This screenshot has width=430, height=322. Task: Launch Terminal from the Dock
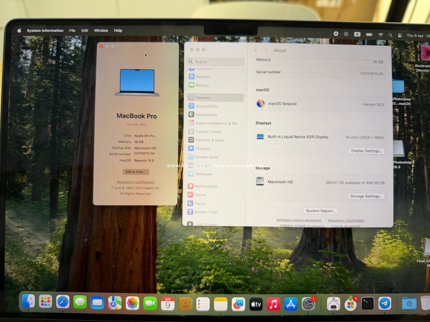click(368, 303)
